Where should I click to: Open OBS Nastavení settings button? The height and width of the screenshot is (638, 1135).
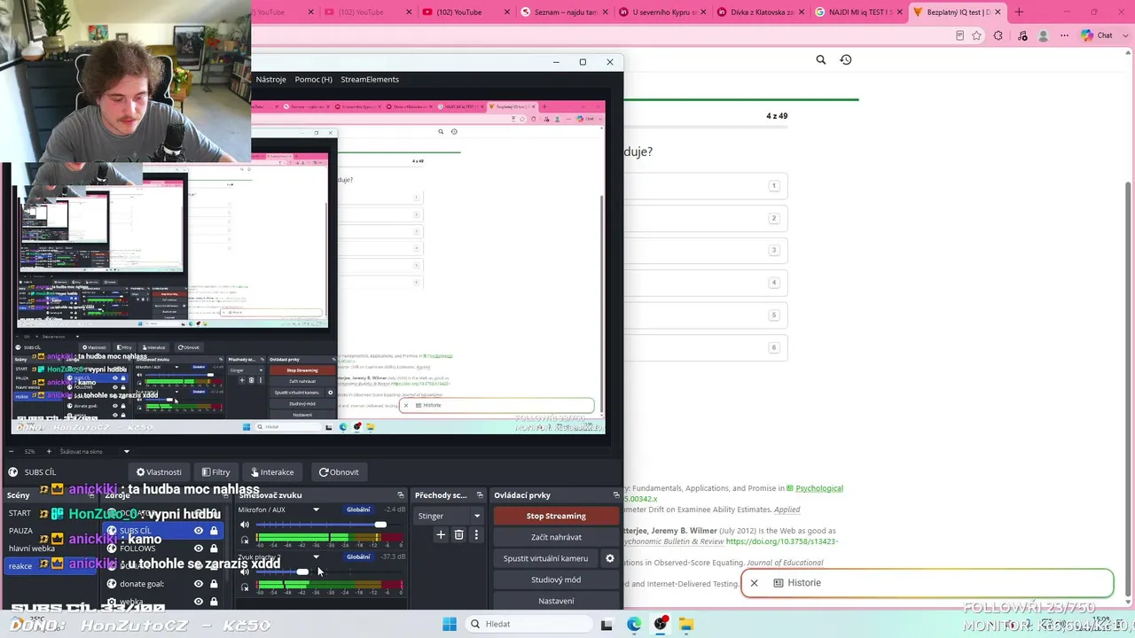click(556, 601)
